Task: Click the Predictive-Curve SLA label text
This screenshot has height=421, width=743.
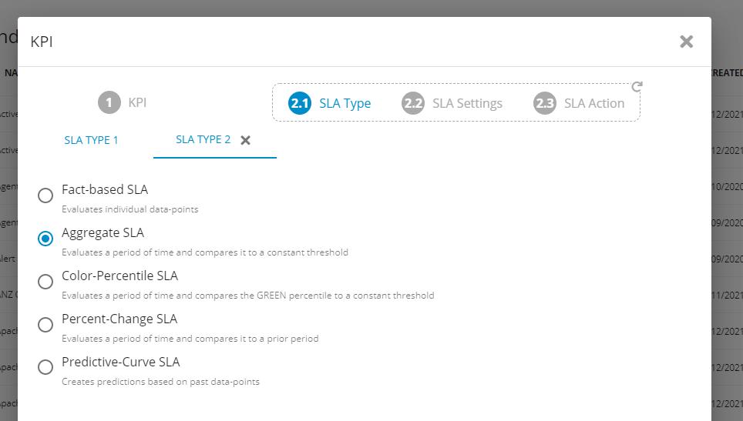Action: tap(120, 362)
